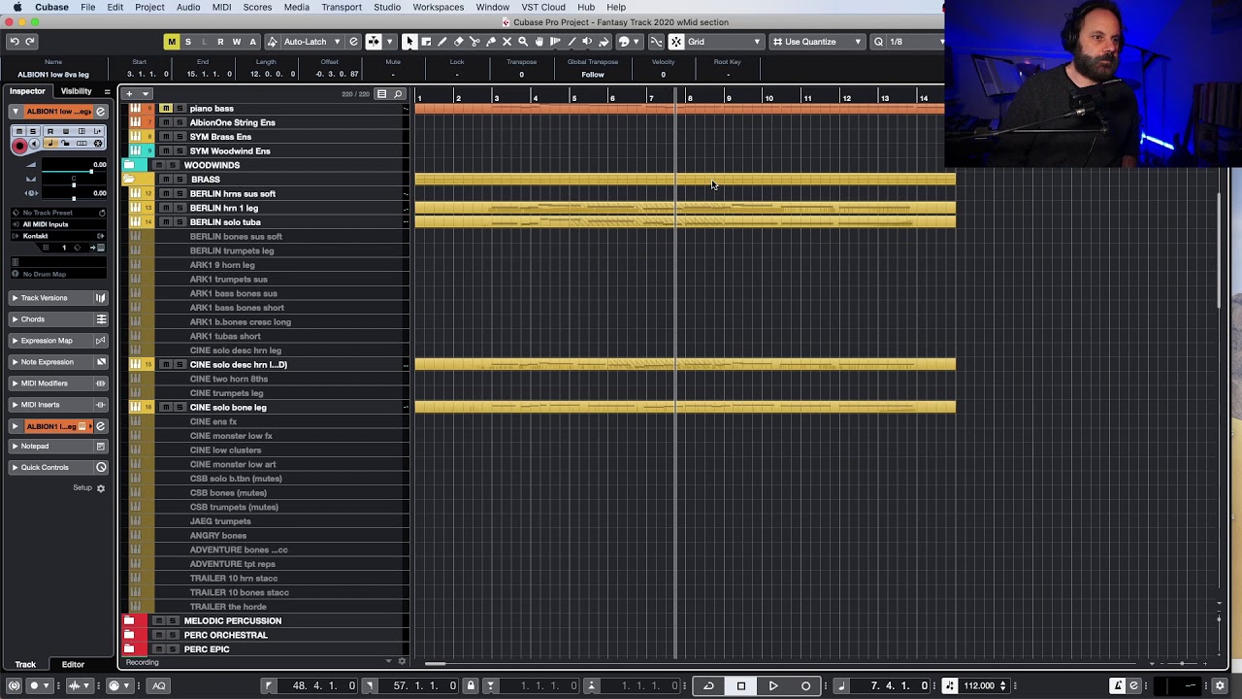Image resolution: width=1242 pixels, height=699 pixels.
Task: Click the Redo arrow in the toolbar
Action: point(30,41)
